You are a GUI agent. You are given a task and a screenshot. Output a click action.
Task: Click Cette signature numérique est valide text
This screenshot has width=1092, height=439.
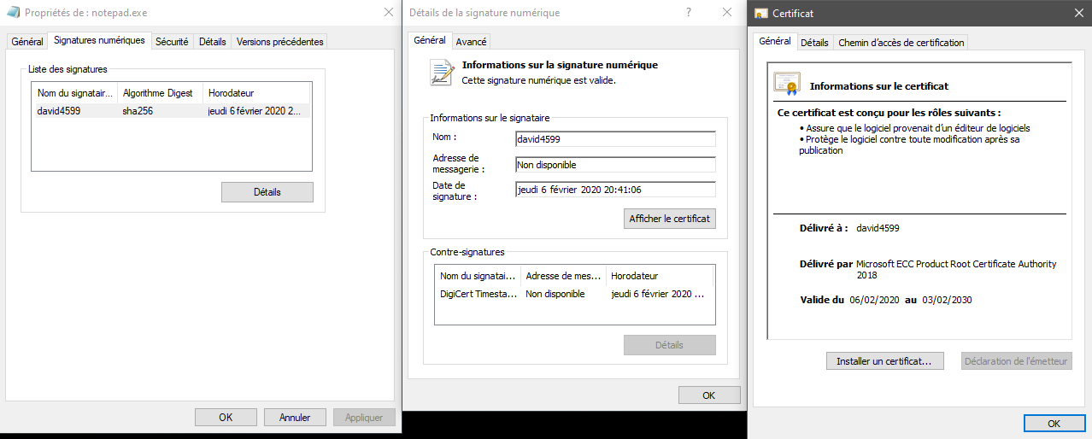tap(538, 80)
